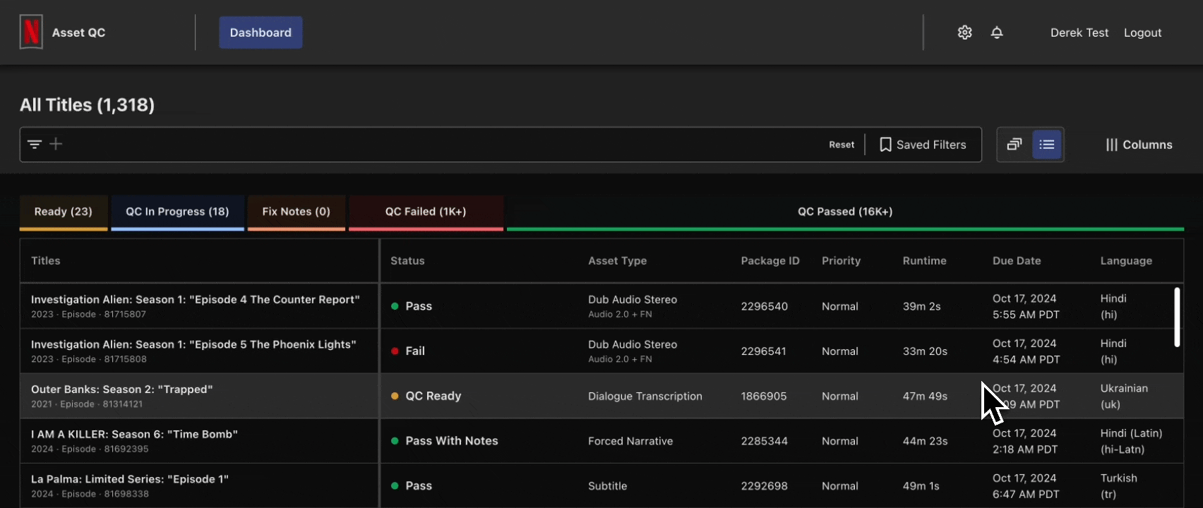Click the Asset QC app title
Screen dimensions: 1203x508
pos(78,32)
